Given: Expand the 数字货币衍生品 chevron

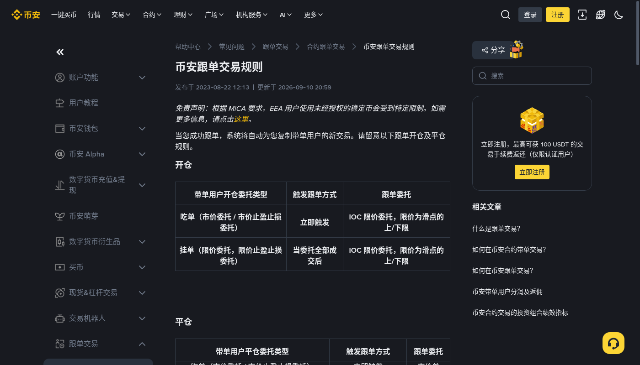Looking at the screenshot, I should tap(142, 242).
